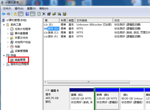150x110 pixels.
Task: Expand the 事件查看器 node
Action: click(8, 33)
